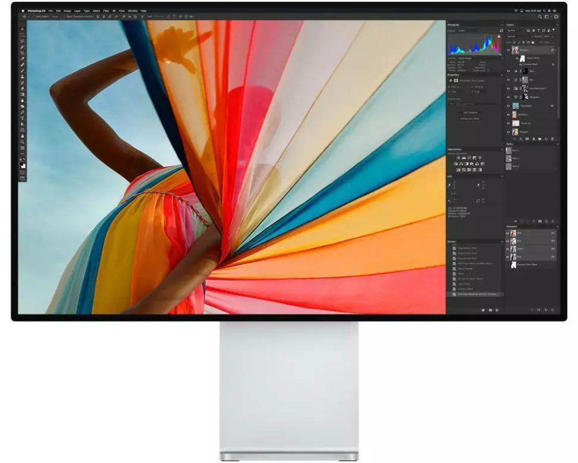The image size is (578, 463).
Task: Open the Filter menu
Action: point(105,11)
